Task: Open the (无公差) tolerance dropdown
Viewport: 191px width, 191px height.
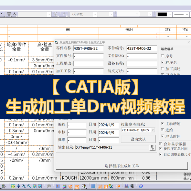Action: click(x=95, y=14)
